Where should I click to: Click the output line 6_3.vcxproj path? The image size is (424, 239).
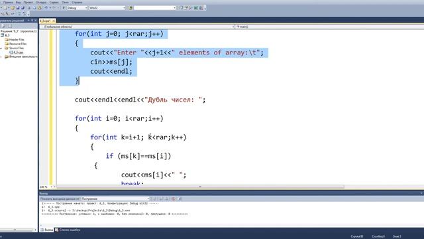pos(85,210)
